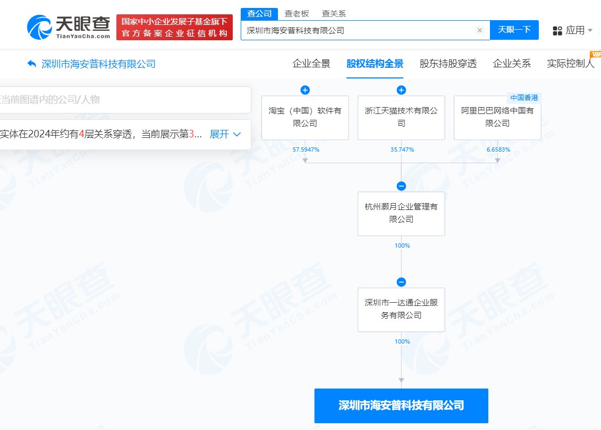This screenshot has height=430, width=601.
Task: Click the 天眼一下 search button
Action: pyautogui.click(x=514, y=30)
